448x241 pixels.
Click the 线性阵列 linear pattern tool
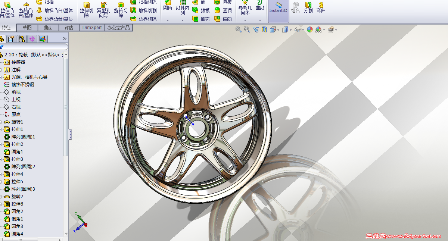click(183, 7)
